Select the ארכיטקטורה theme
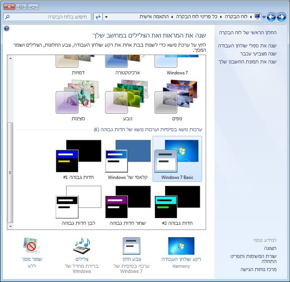 (x=128, y=65)
